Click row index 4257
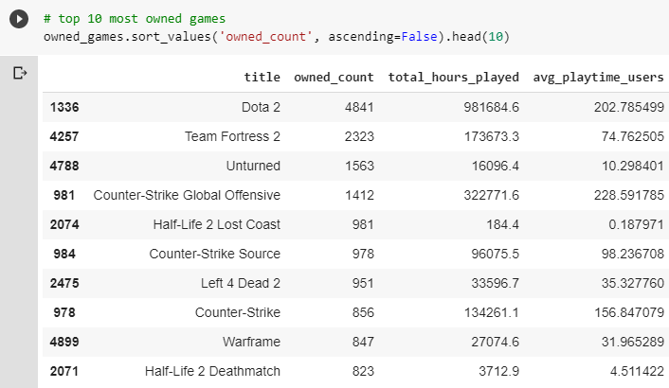Screen dimensions: 669x388 click(64, 136)
